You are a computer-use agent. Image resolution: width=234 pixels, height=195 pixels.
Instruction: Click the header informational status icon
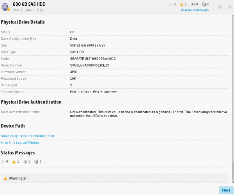click(x=193, y=4)
